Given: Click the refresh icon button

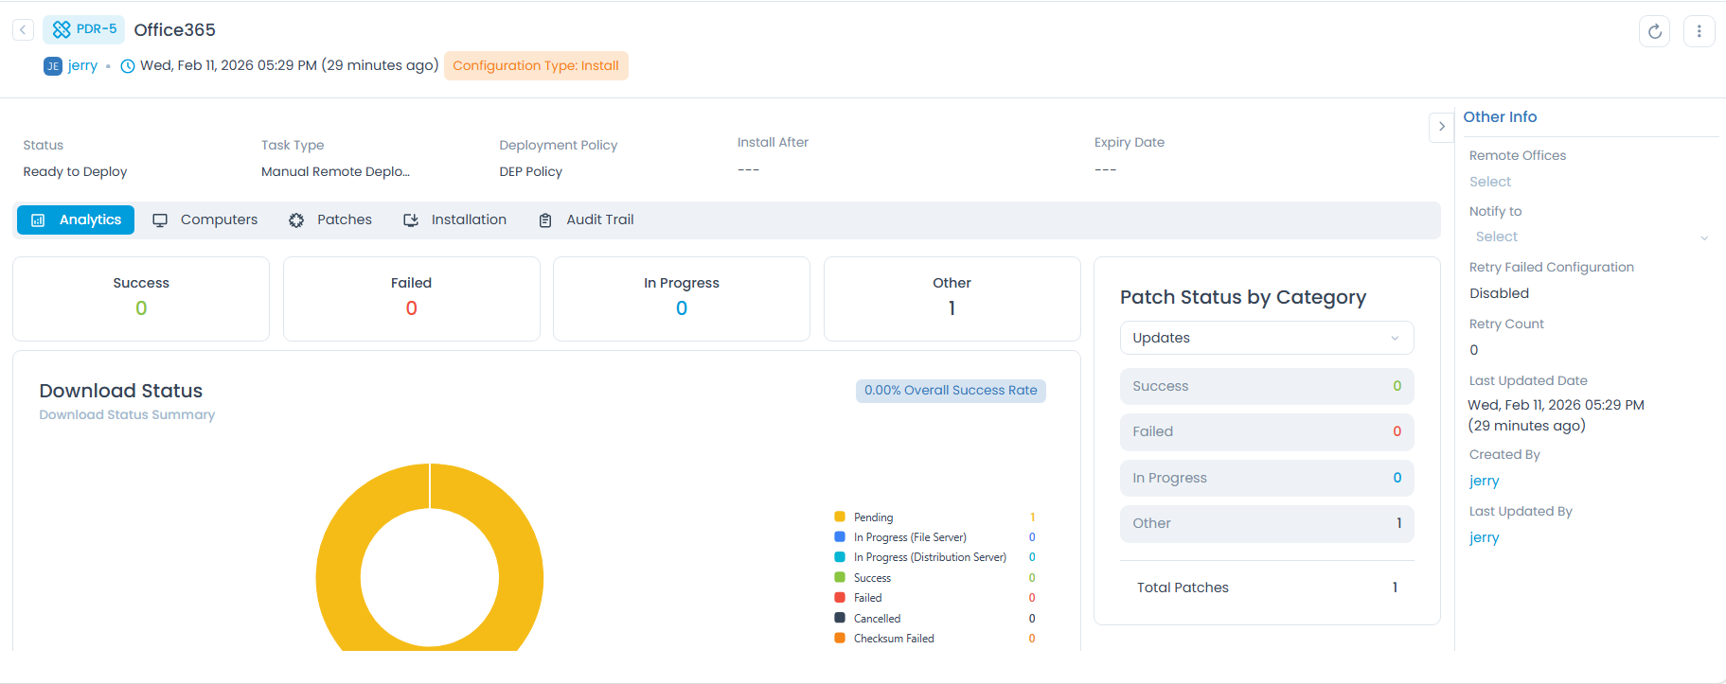Looking at the screenshot, I should point(1654,31).
